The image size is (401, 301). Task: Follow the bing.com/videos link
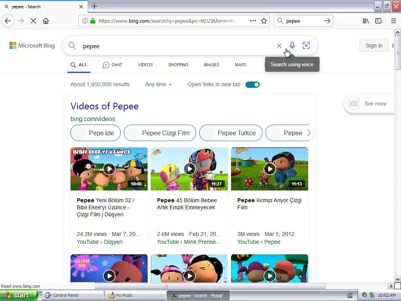pyautogui.click(x=92, y=119)
